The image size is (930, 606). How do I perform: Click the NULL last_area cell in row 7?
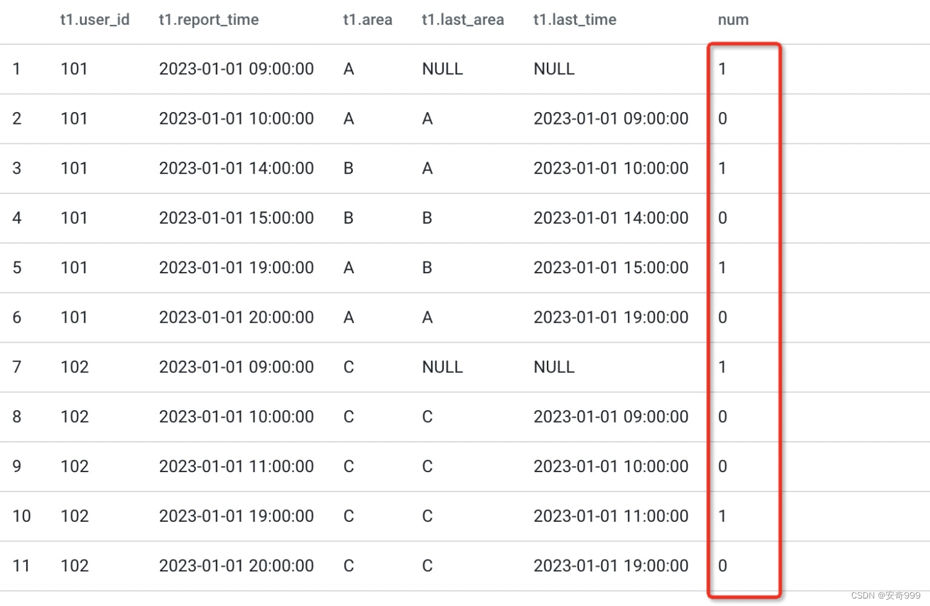click(x=443, y=367)
